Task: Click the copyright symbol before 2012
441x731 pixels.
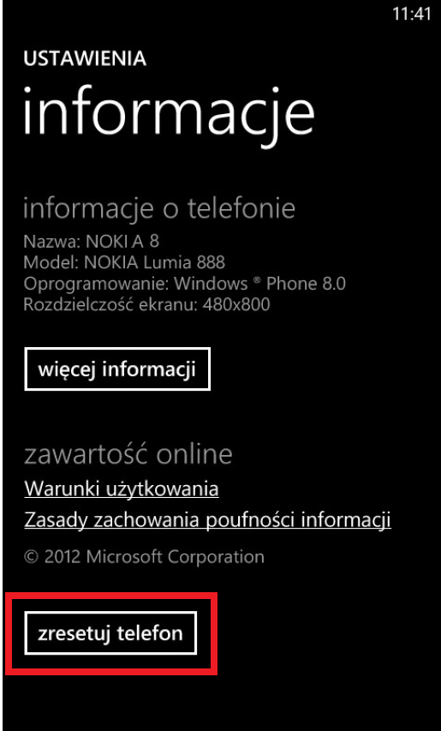Action: pyautogui.click(x=31, y=557)
